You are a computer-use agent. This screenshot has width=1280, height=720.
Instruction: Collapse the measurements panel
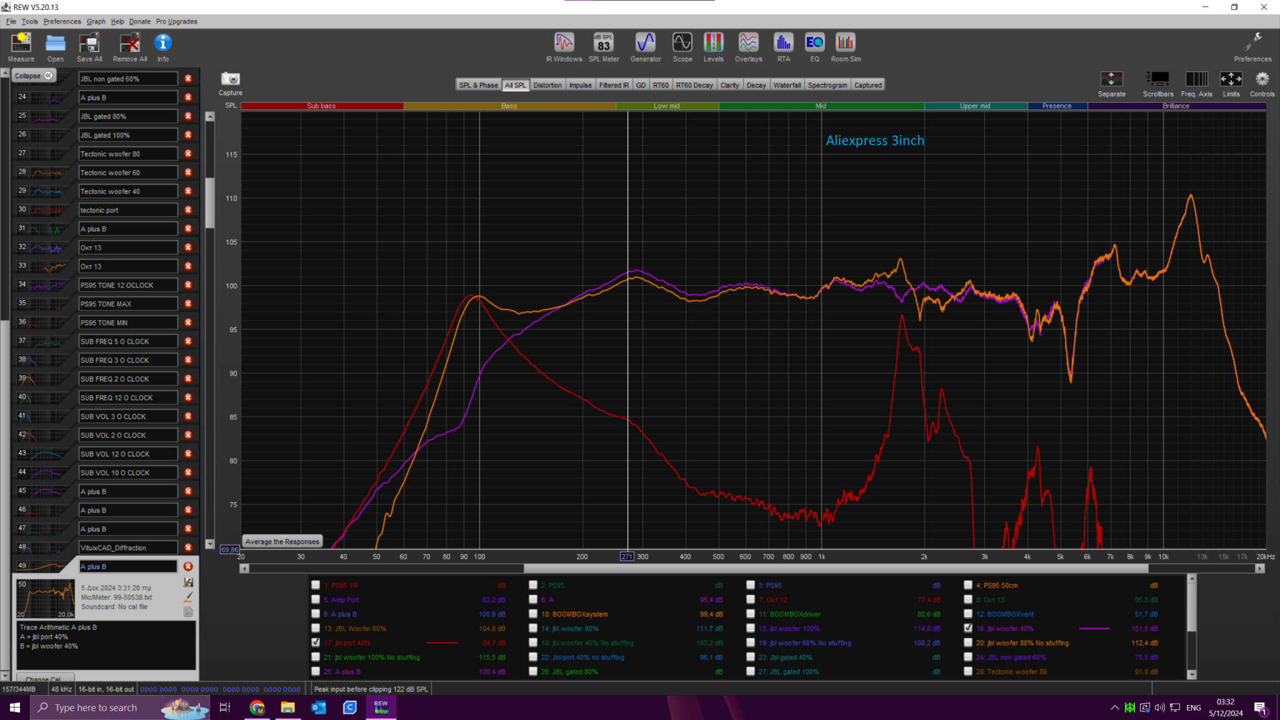tap(34, 76)
